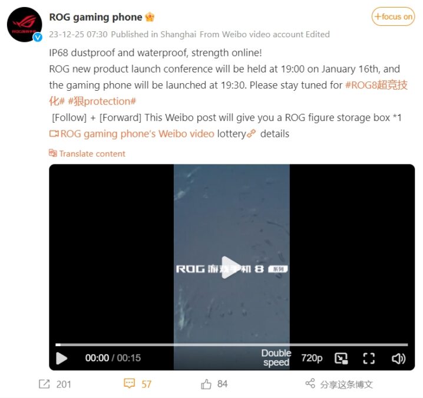
Task: Enter fullscreen with the fullscreen icon
Action: (x=369, y=358)
